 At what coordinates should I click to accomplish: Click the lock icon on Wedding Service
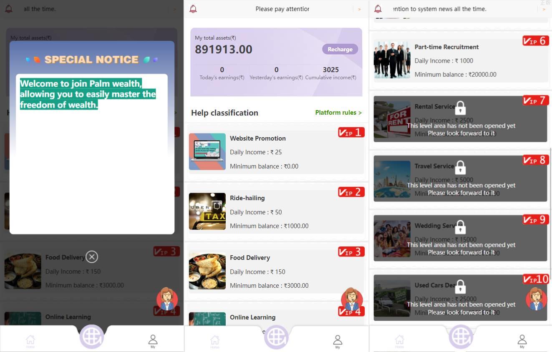pyautogui.click(x=460, y=227)
